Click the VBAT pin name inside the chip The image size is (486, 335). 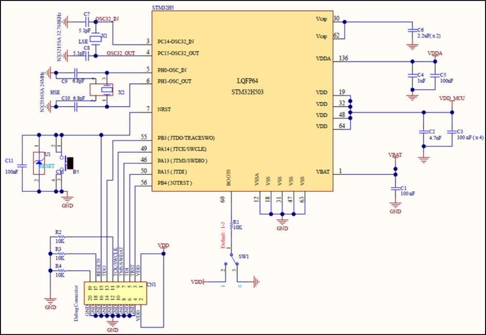[323, 171]
